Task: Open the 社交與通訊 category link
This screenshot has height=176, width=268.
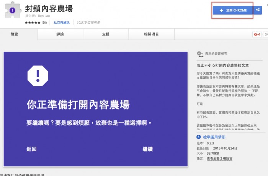Action: click(62, 23)
